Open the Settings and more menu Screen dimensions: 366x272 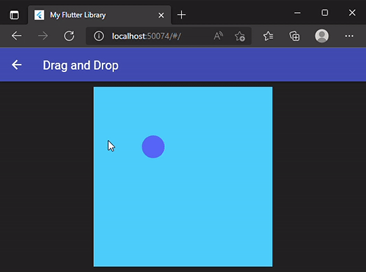[349, 37]
